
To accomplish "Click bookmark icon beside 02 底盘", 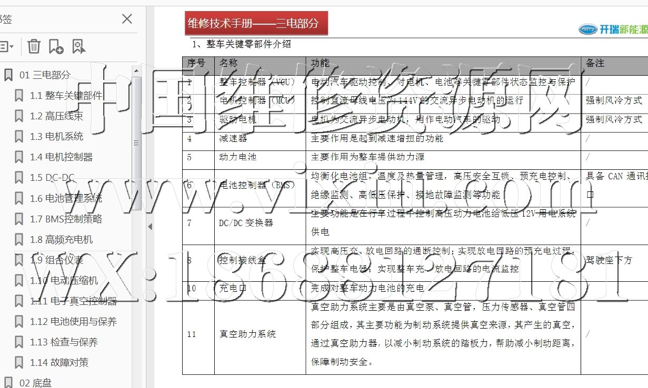I will point(8,383).
